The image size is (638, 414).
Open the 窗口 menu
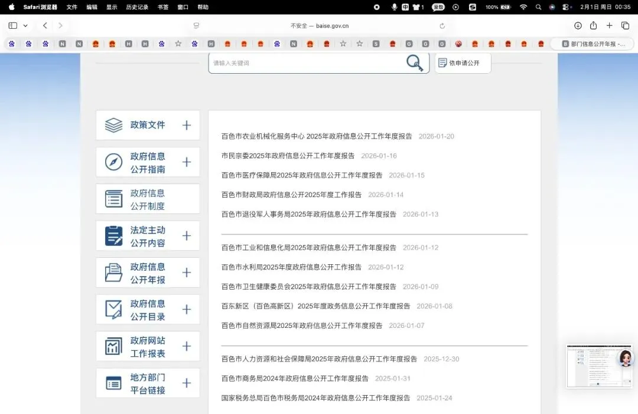pyautogui.click(x=183, y=7)
